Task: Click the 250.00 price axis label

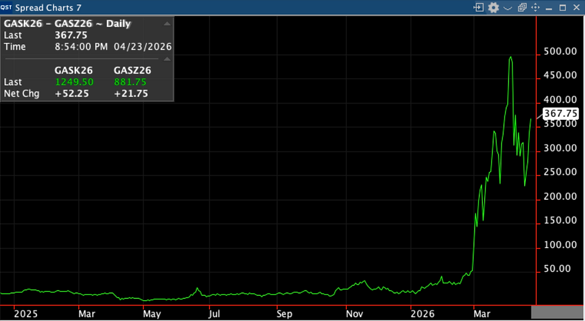Action: coord(561,172)
